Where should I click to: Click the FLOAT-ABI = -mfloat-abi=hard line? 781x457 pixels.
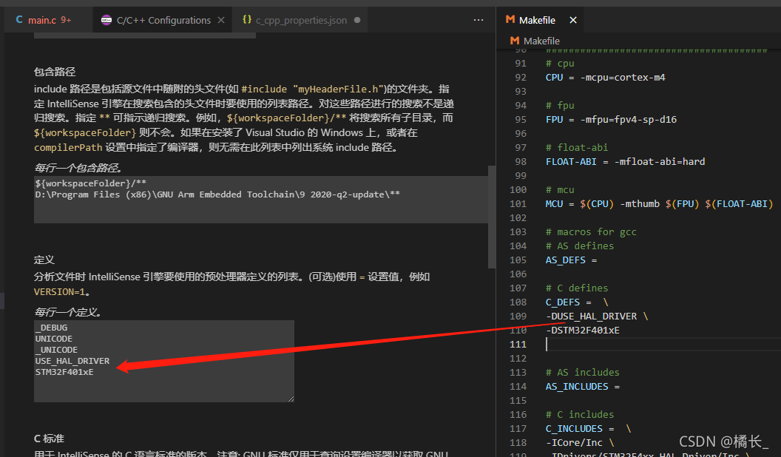[625, 161]
